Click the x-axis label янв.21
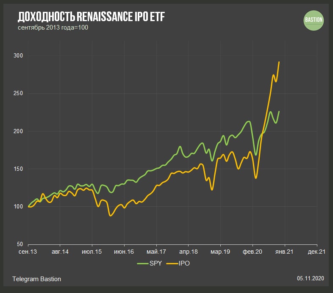 pyautogui.click(x=284, y=252)
